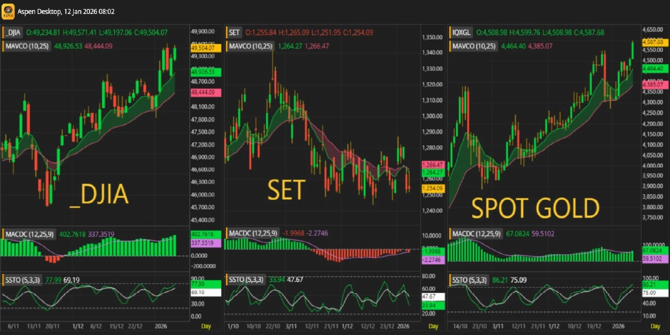Select the _DJIA symbol label
This screenshot has height=335, width=670.
coord(13,32)
